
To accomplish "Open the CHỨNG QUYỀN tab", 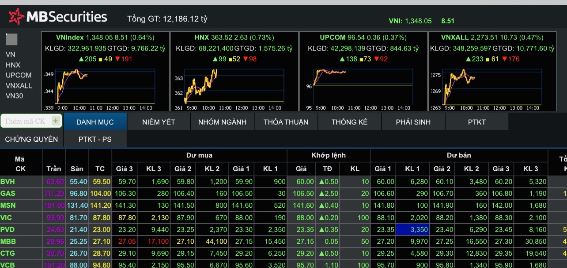I will pos(31,139).
